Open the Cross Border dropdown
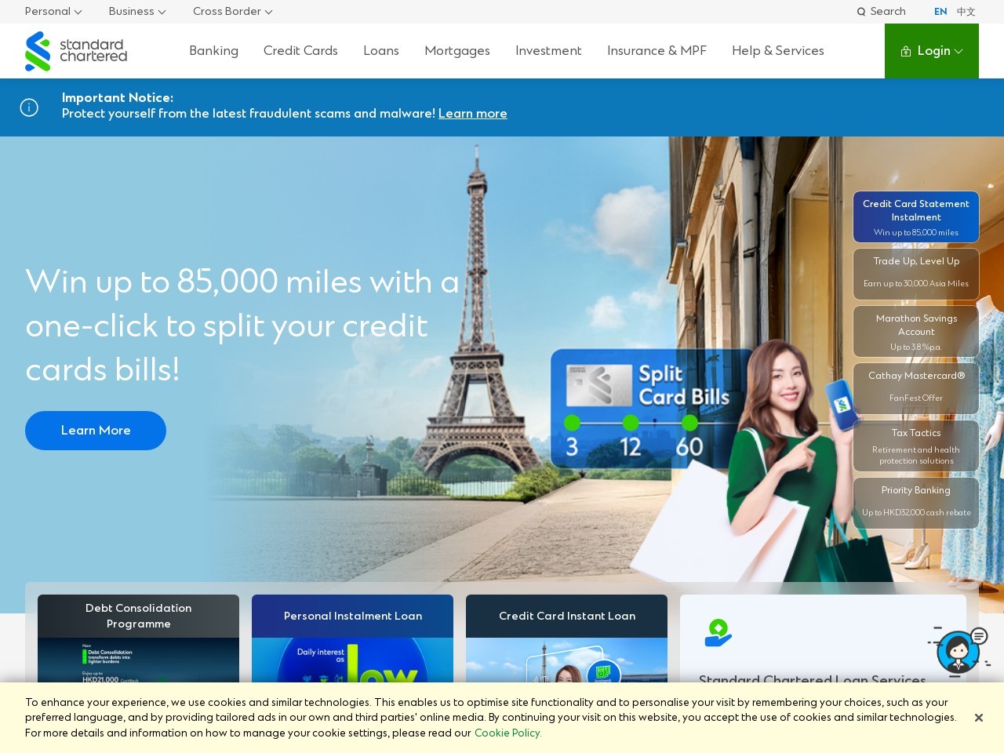Image resolution: width=1004 pixels, height=753 pixels. click(x=232, y=12)
